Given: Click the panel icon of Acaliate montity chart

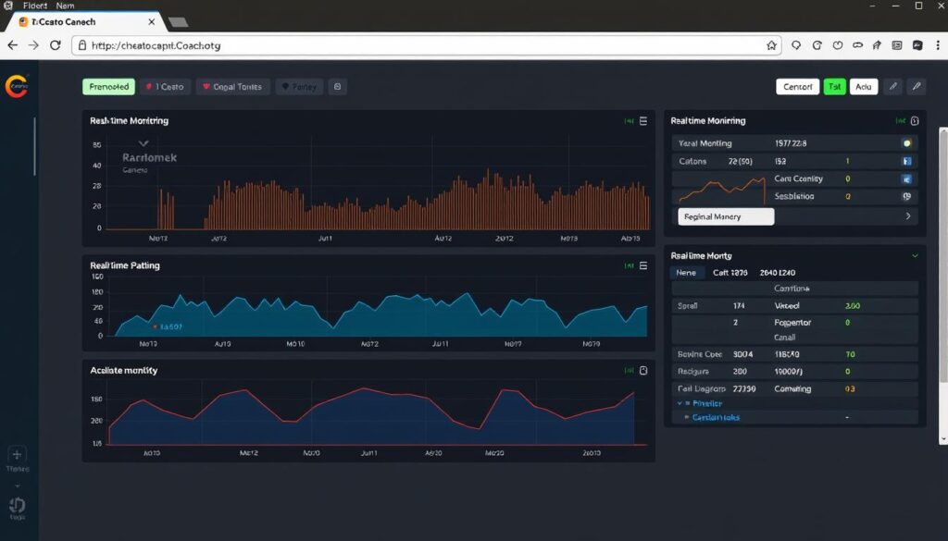Looking at the screenshot, I should click(643, 371).
